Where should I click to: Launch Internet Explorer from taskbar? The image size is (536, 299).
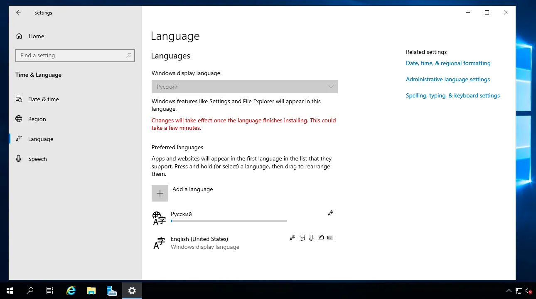click(x=71, y=291)
